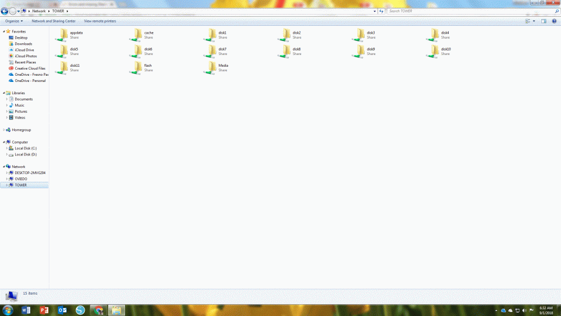Select the disk10 share folder
561x316 pixels.
[439, 52]
